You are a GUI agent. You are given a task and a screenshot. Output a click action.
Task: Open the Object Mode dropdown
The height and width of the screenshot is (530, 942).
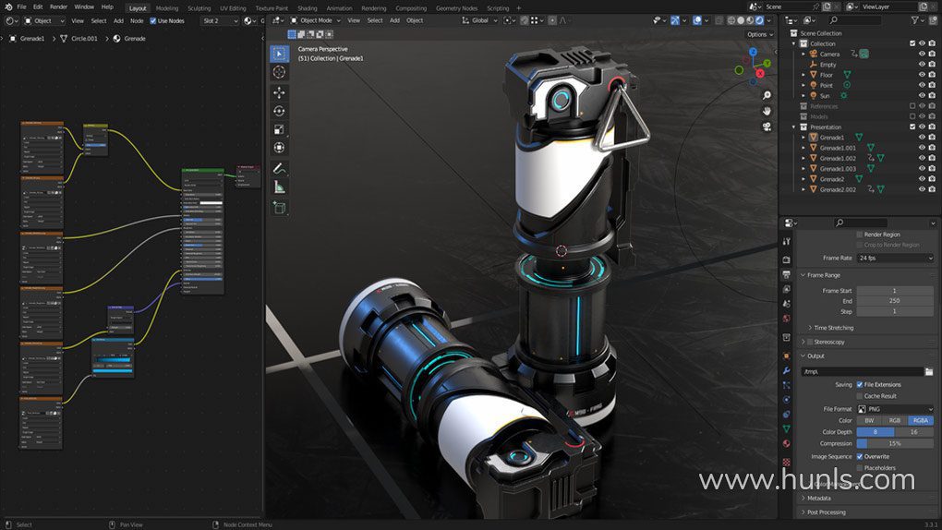pos(315,20)
